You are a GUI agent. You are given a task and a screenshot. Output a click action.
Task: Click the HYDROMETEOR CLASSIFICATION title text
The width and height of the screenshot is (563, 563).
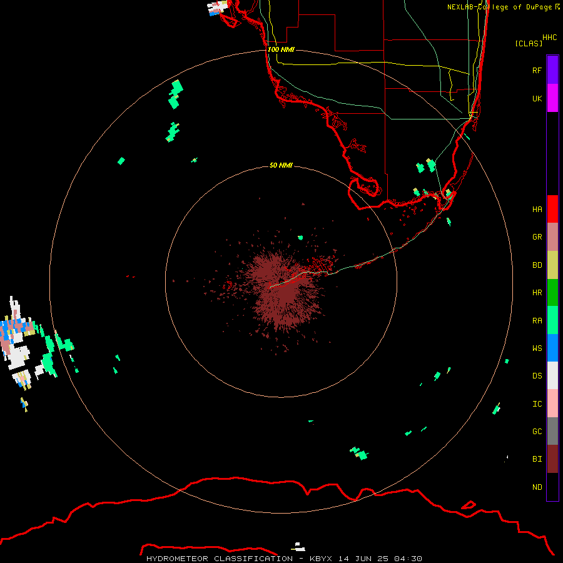[x=220, y=559]
